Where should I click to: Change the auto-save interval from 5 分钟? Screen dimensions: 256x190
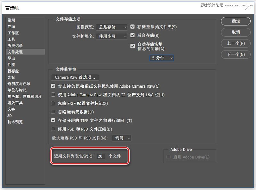162,58
